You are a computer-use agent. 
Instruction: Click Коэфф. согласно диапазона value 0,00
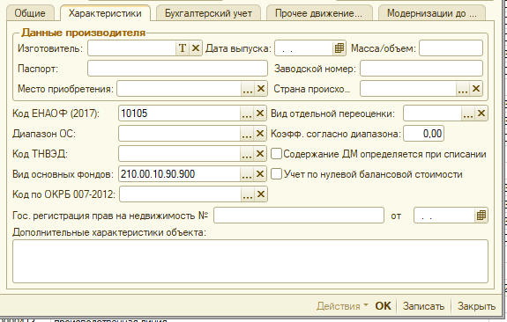coord(423,134)
